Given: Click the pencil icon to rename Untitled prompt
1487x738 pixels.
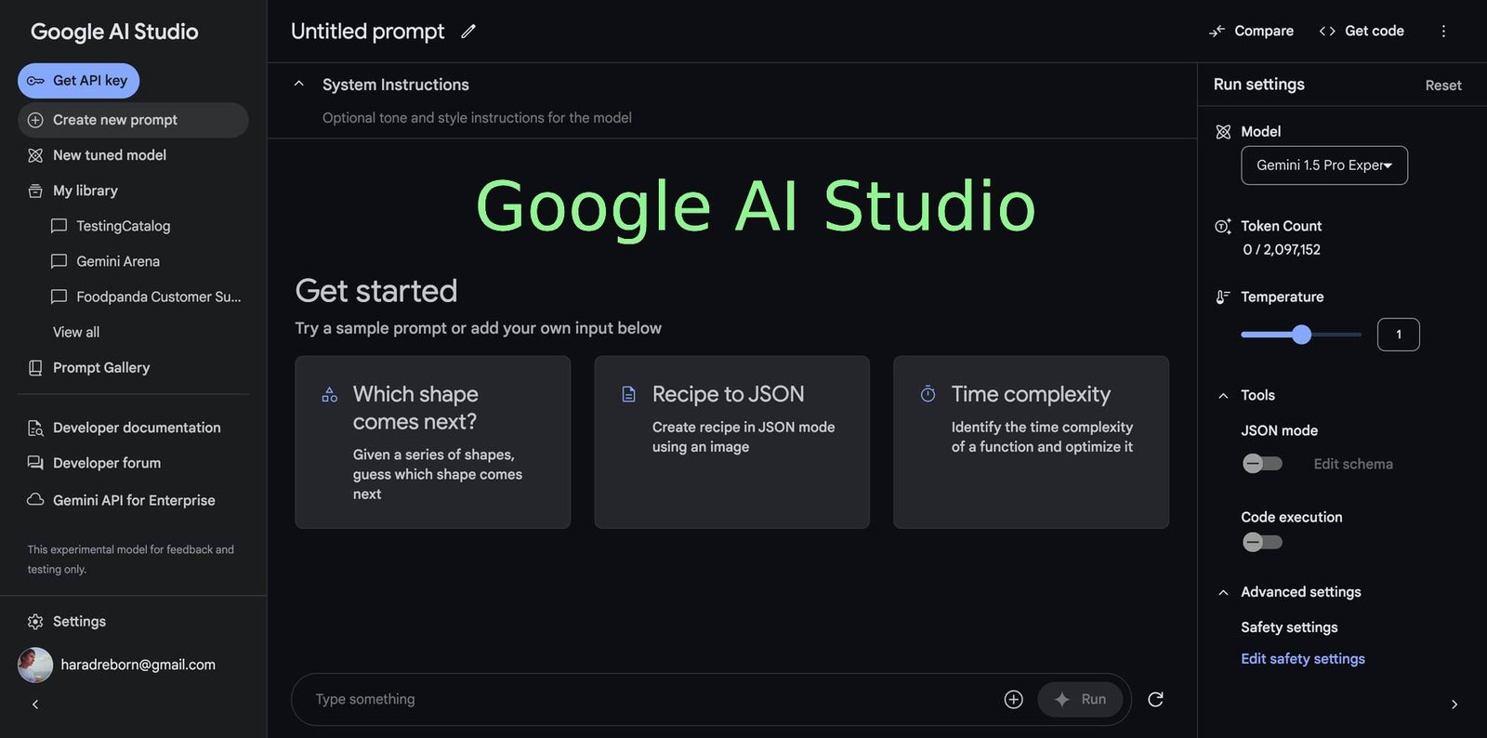Looking at the screenshot, I should 468,31.
